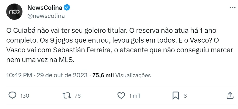Click the 75,6 mil views count
Image resolution: width=238 pixels, height=109 pixels.
tap(103, 75)
